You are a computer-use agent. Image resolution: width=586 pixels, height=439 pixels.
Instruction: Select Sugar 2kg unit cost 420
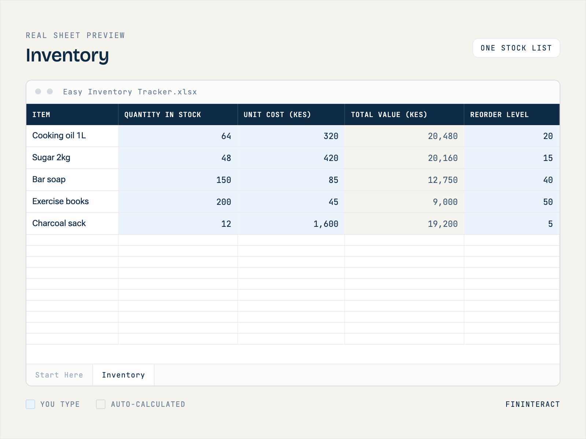point(291,158)
